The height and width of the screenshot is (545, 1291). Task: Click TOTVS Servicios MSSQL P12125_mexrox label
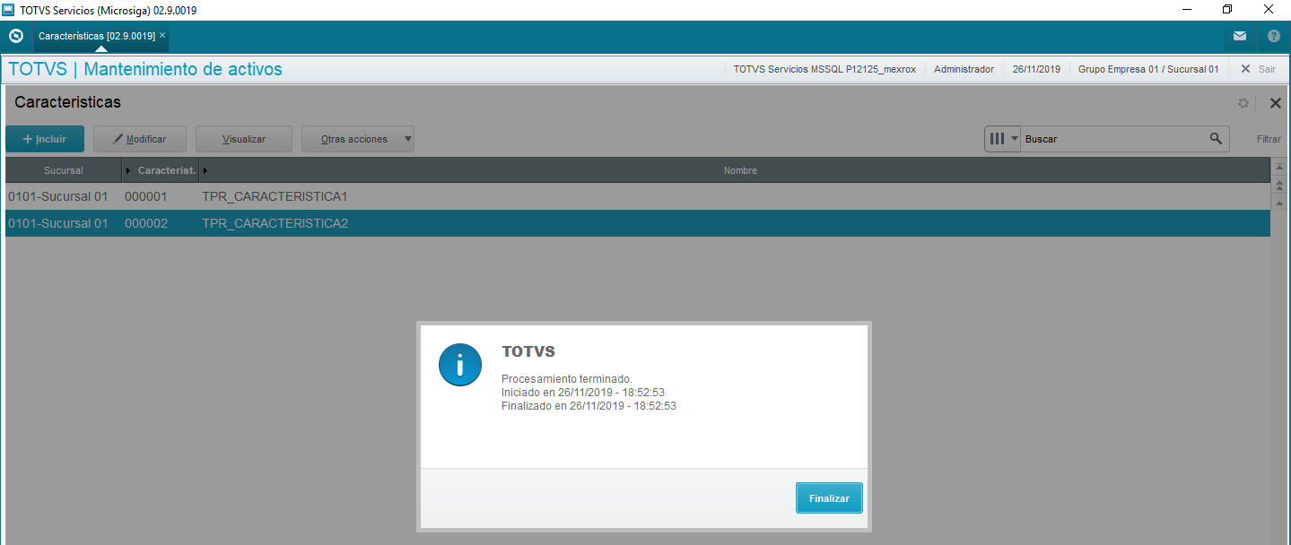click(x=824, y=69)
